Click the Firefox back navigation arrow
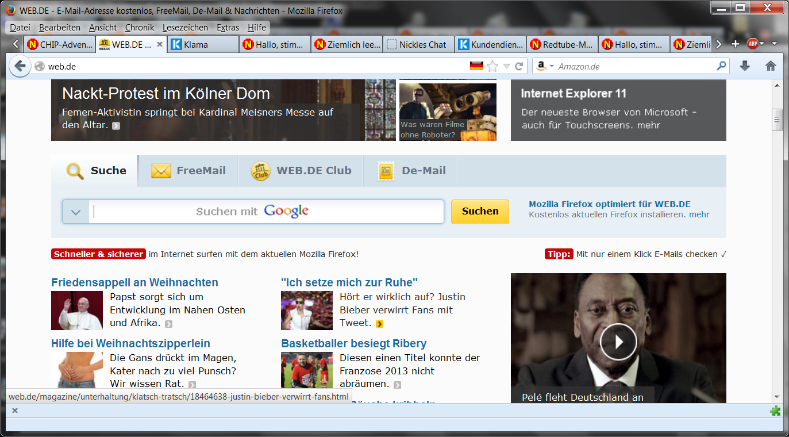The image size is (789, 437). click(x=20, y=66)
